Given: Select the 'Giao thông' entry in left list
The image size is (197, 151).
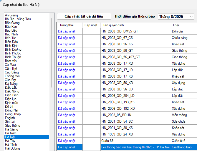Looking at the screenshot, I should (13, 126).
